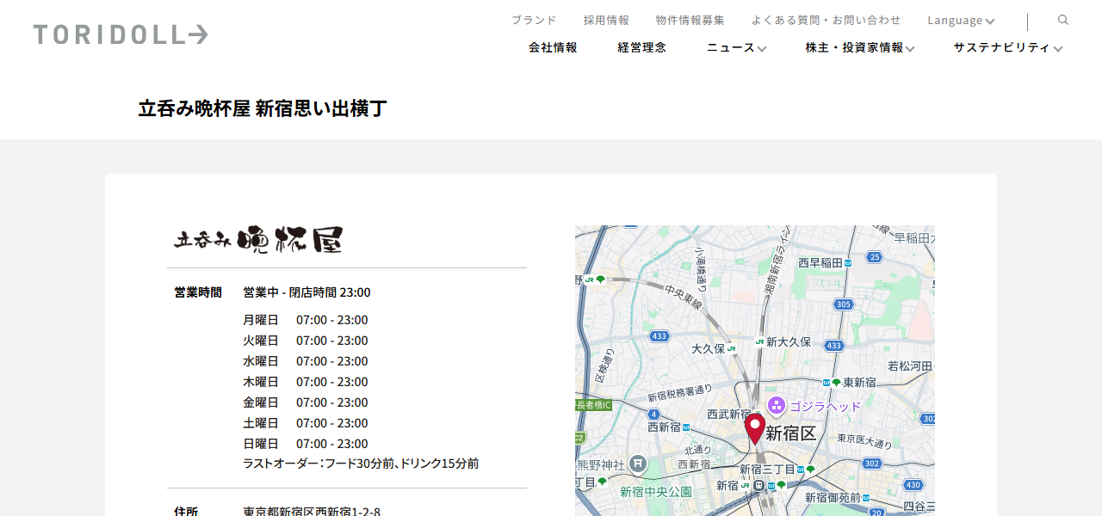Click the 若松河田 label on map

click(910, 365)
